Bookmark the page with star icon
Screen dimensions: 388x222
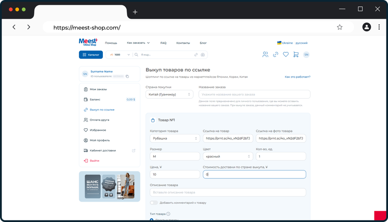(339, 27)
